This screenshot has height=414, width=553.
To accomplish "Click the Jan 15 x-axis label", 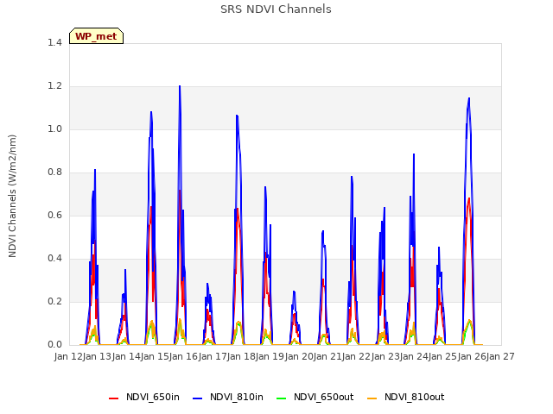I will [155, 356].
